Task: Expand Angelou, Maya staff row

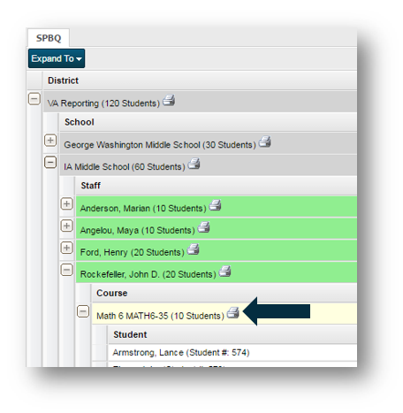Action: pos(66,226)
